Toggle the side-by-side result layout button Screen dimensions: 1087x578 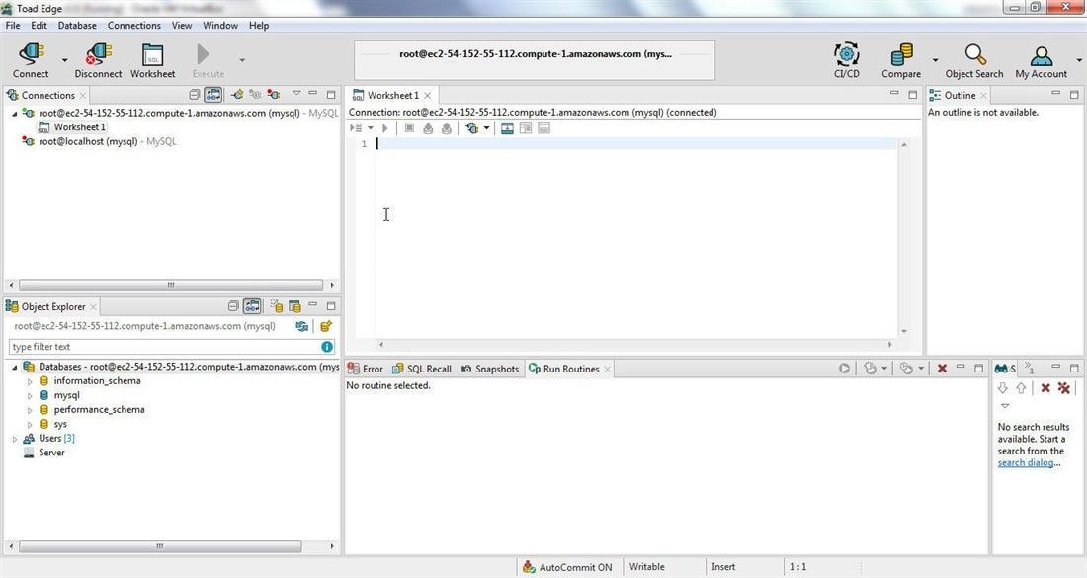pyautogui.click(x=526, y=127)
